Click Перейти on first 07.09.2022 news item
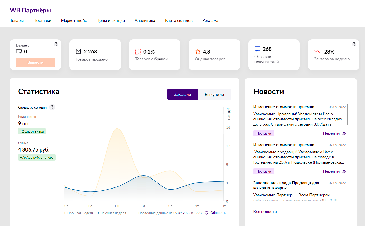 click(x=331, y=171)
